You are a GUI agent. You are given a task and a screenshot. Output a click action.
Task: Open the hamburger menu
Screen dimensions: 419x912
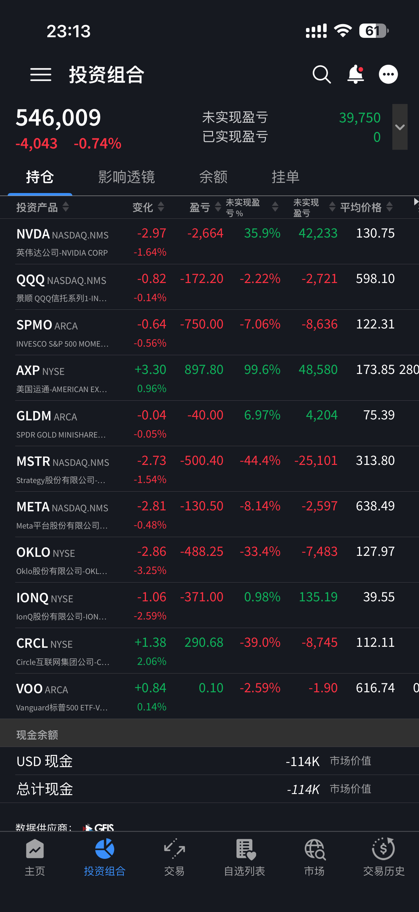tap(41, 75)
